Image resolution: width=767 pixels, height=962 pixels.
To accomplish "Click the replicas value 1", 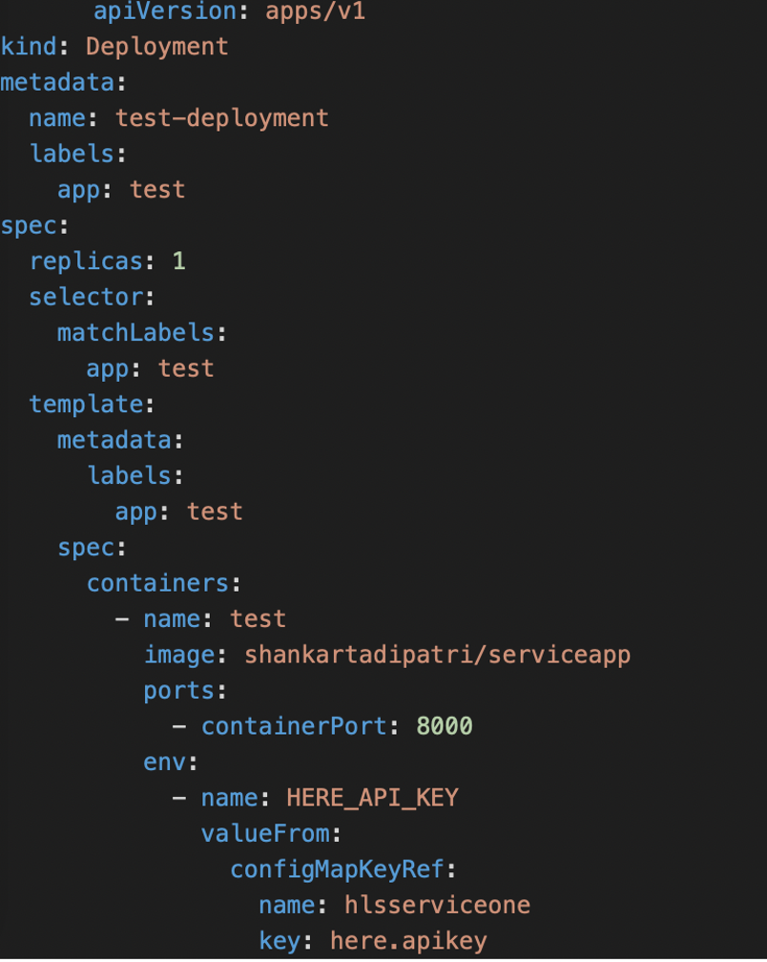I will click(x=178, y=261).
